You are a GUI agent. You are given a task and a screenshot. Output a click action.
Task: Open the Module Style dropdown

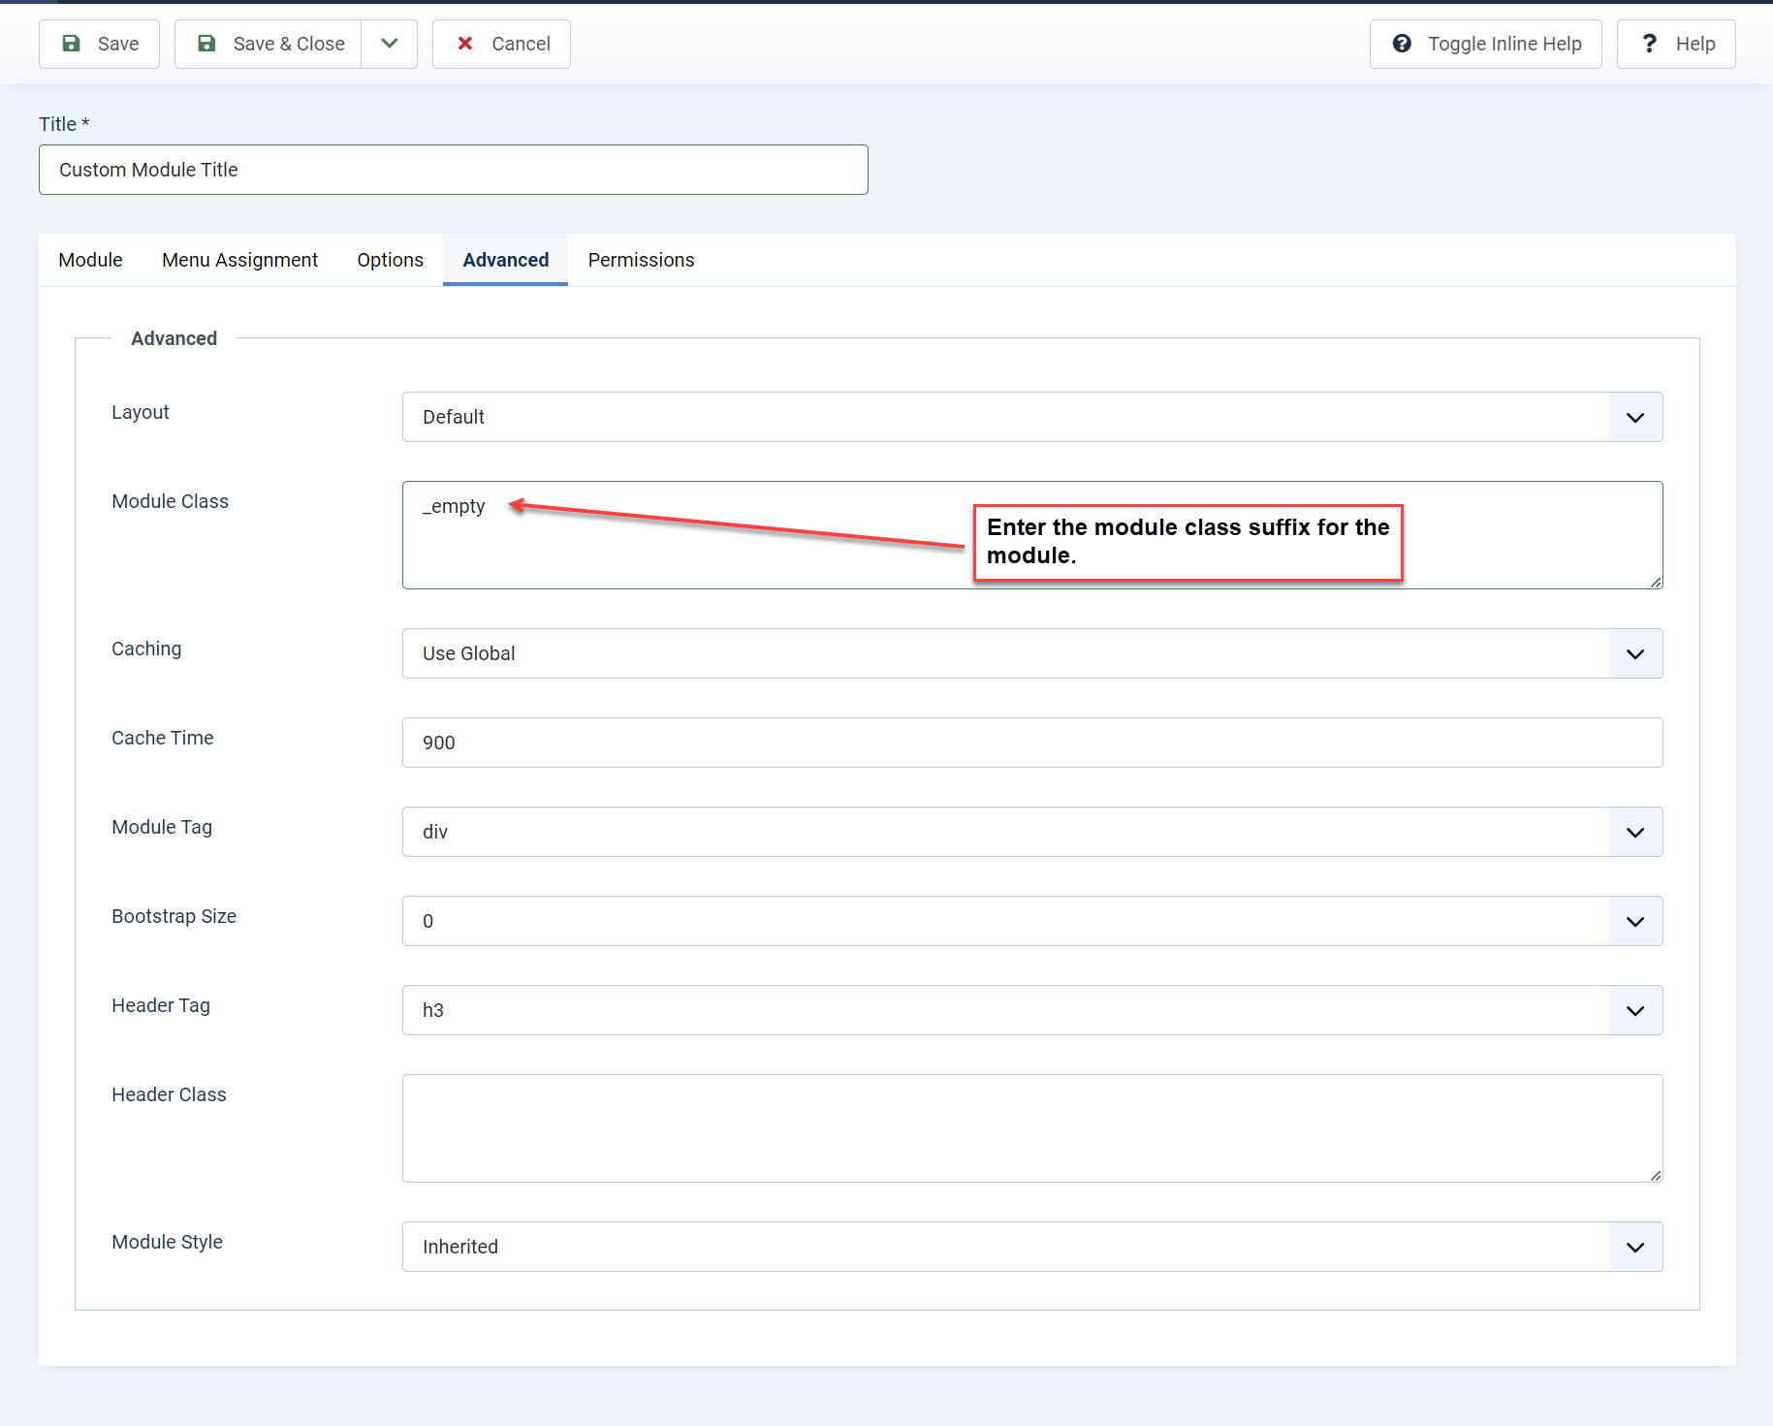coord(1031,1247)
